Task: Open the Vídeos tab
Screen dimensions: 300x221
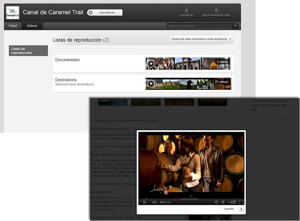Action: pos(32,26)
